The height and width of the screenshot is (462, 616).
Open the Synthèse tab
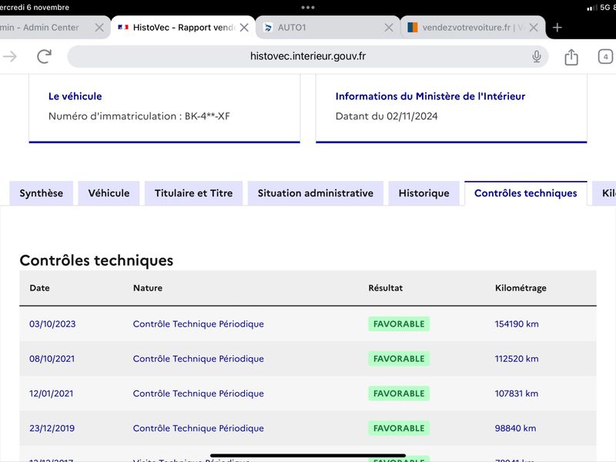[x=42, y=193]
